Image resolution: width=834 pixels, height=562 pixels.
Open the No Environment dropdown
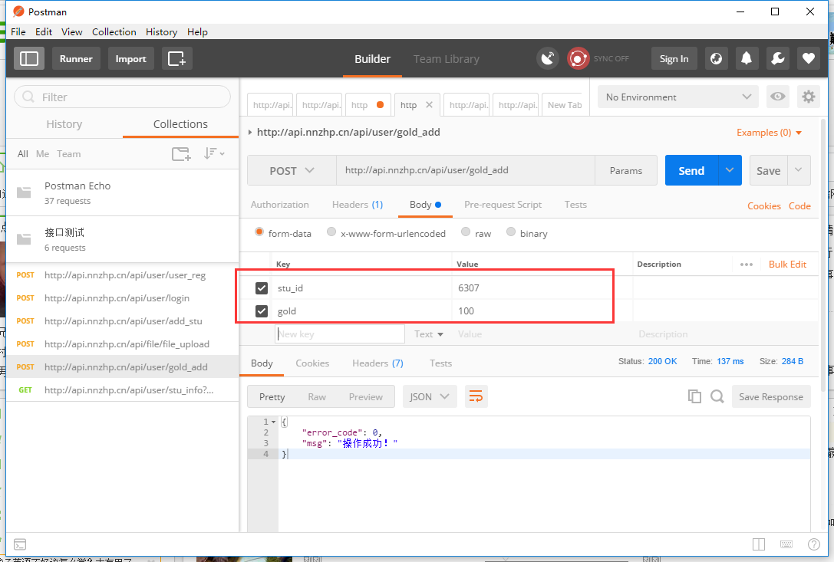[678, 97]
